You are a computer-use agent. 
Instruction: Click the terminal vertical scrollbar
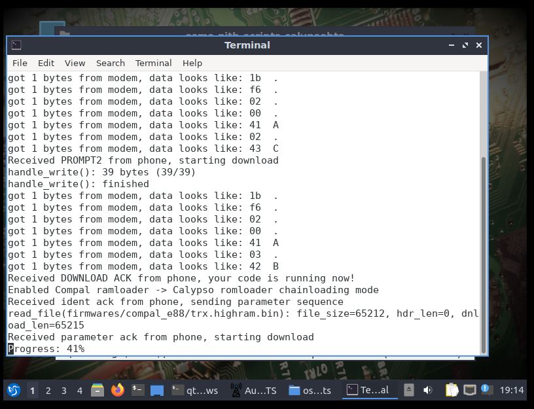pos(483,255)
